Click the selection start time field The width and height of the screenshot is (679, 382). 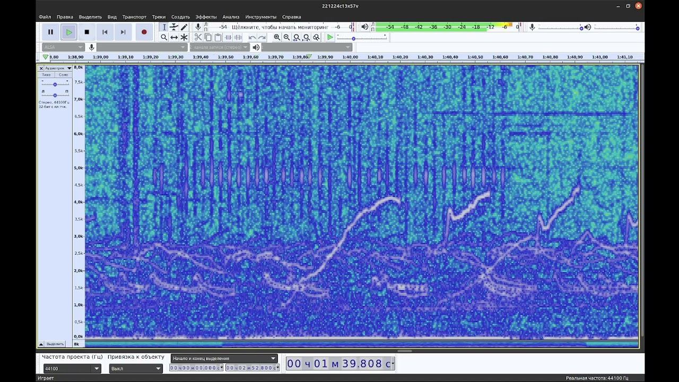coord(196,368)
